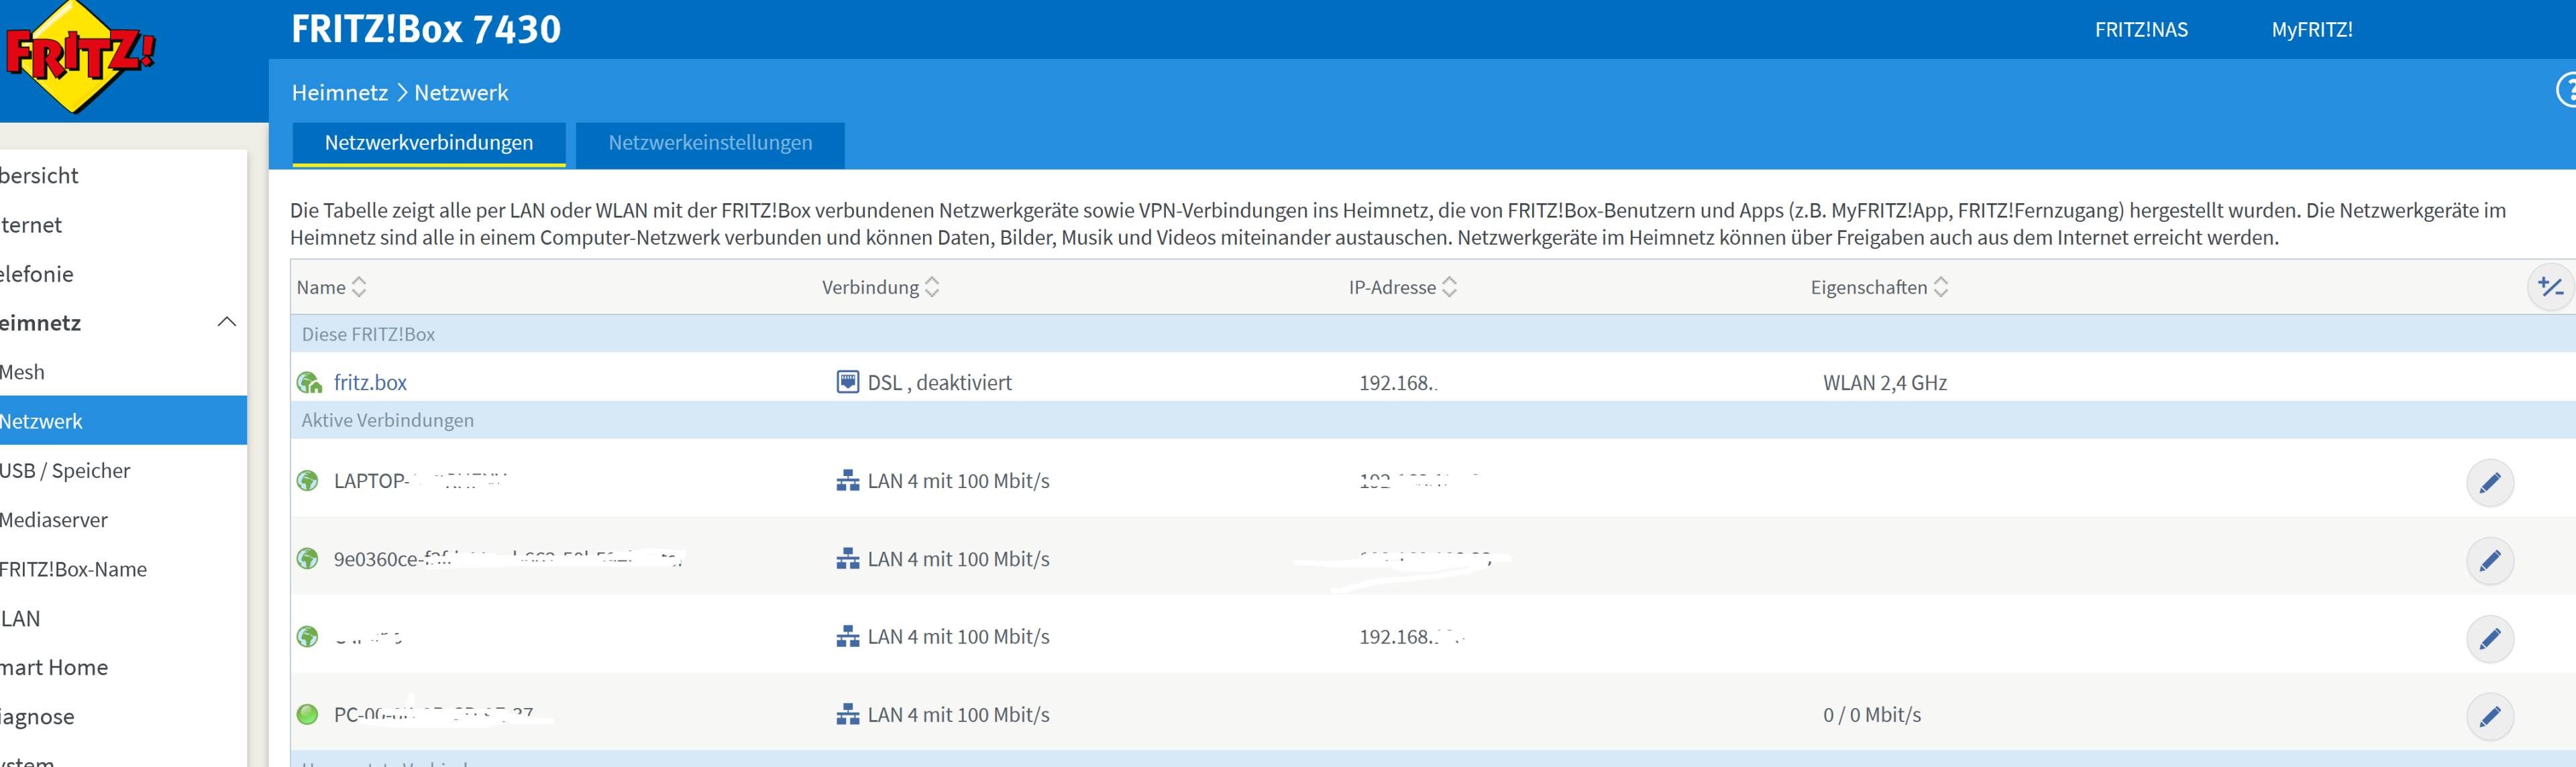Screen dimensions: 2576x767
Task: Switch to Netzwerkeinstellungen tab
Action: pyautogui.click(x=710, y=143)
